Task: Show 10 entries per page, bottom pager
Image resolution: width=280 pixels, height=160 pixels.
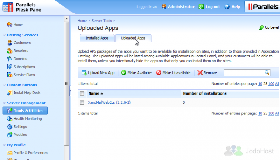Action: pyautogui.click(x=260, y=113)
